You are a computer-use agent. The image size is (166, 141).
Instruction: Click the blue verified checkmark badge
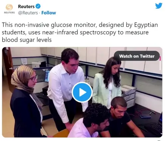pyautogui.click(x=38, y=6)
